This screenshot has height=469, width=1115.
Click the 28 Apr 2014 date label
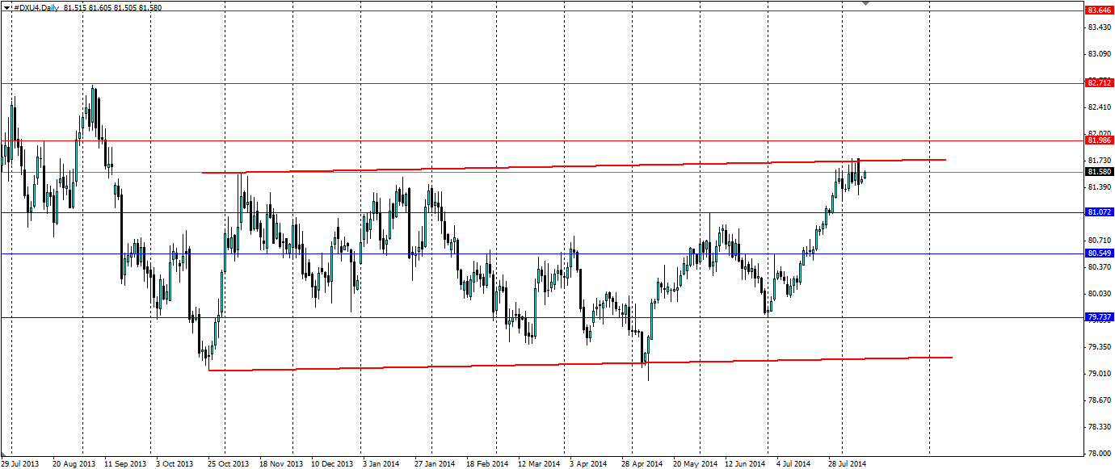point(642,464)
